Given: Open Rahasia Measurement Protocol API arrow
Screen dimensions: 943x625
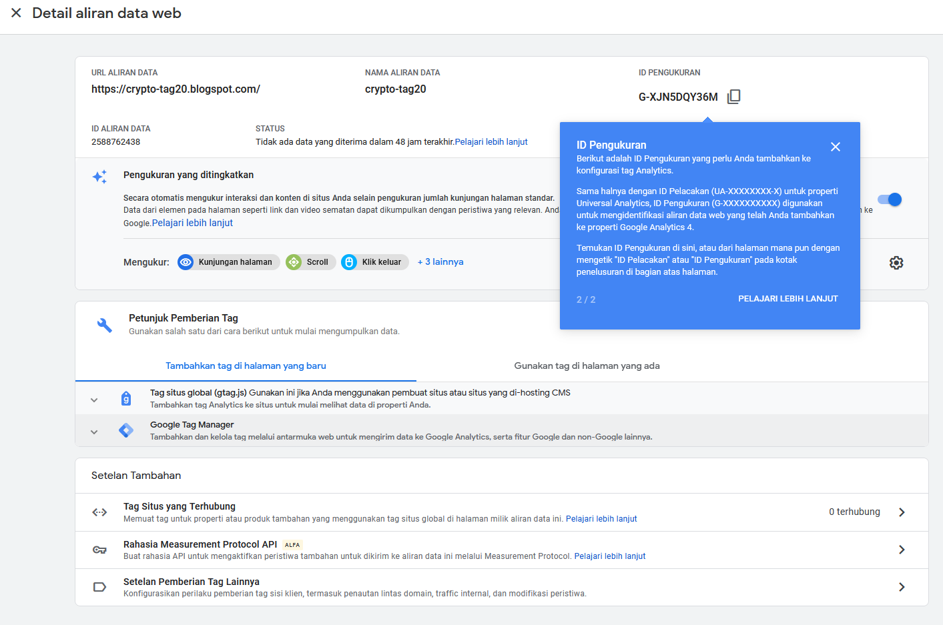Looking at the screenshot, I should tap(902, 550).
